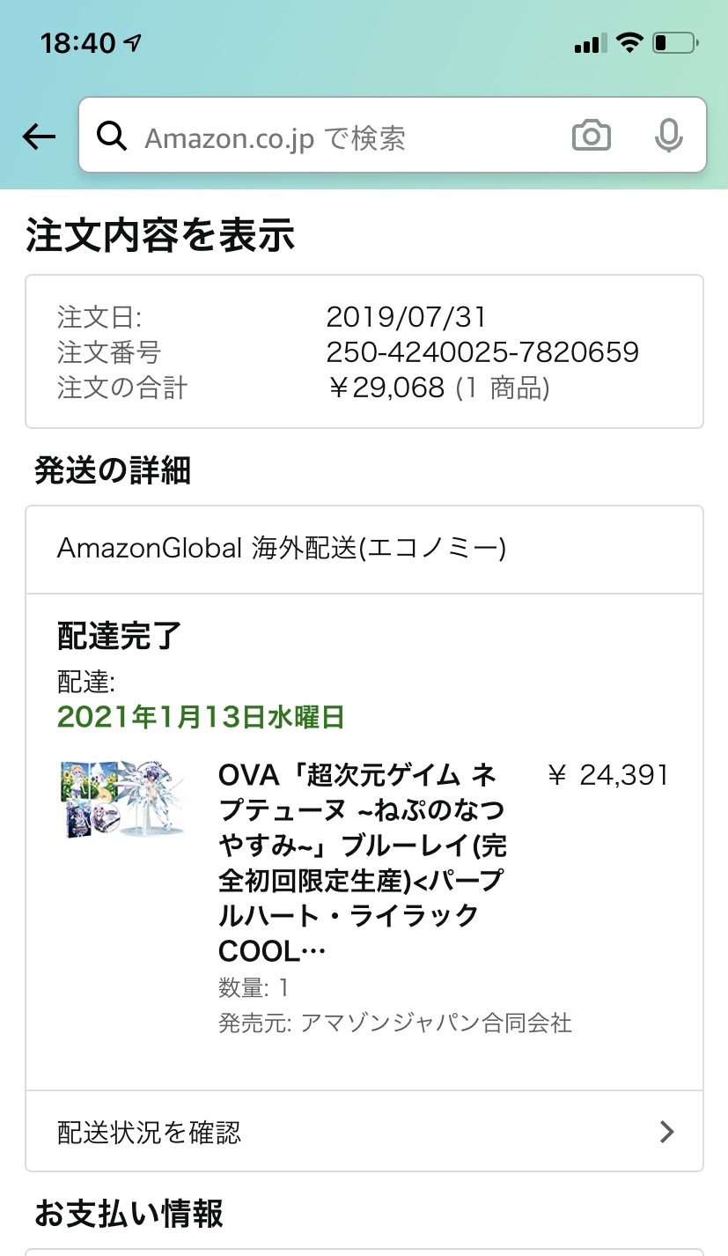Open the OVA 超次元ゲイム ネプテューヌ product title
The height and width of the screenshot is (1256, 728).
361,862
